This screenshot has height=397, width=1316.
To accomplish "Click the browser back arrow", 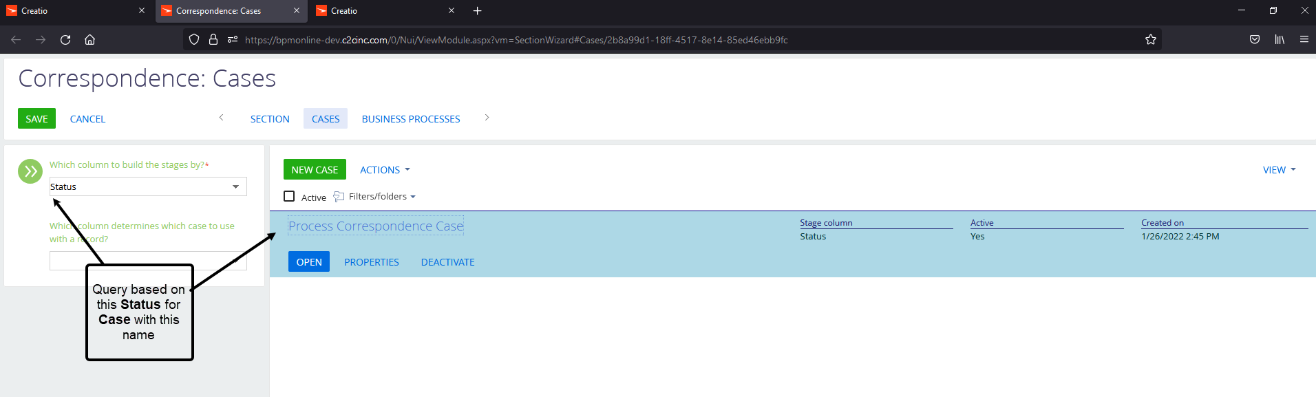I will click(x=16, y=40).
